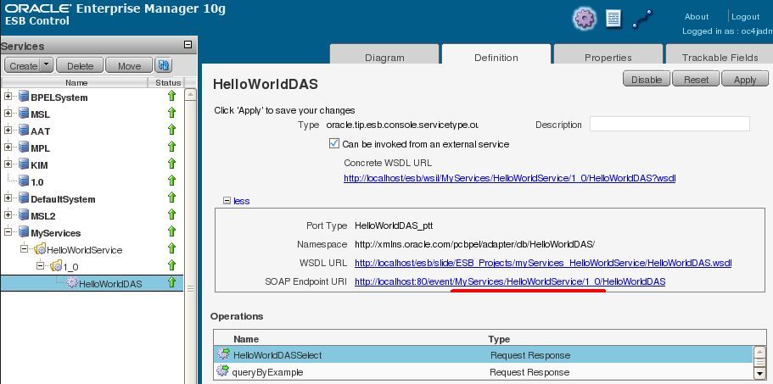Screen dimensions: 773x384
Task: Click the HelloWorldDASSelect operation icon
Action: pos(223,354)
